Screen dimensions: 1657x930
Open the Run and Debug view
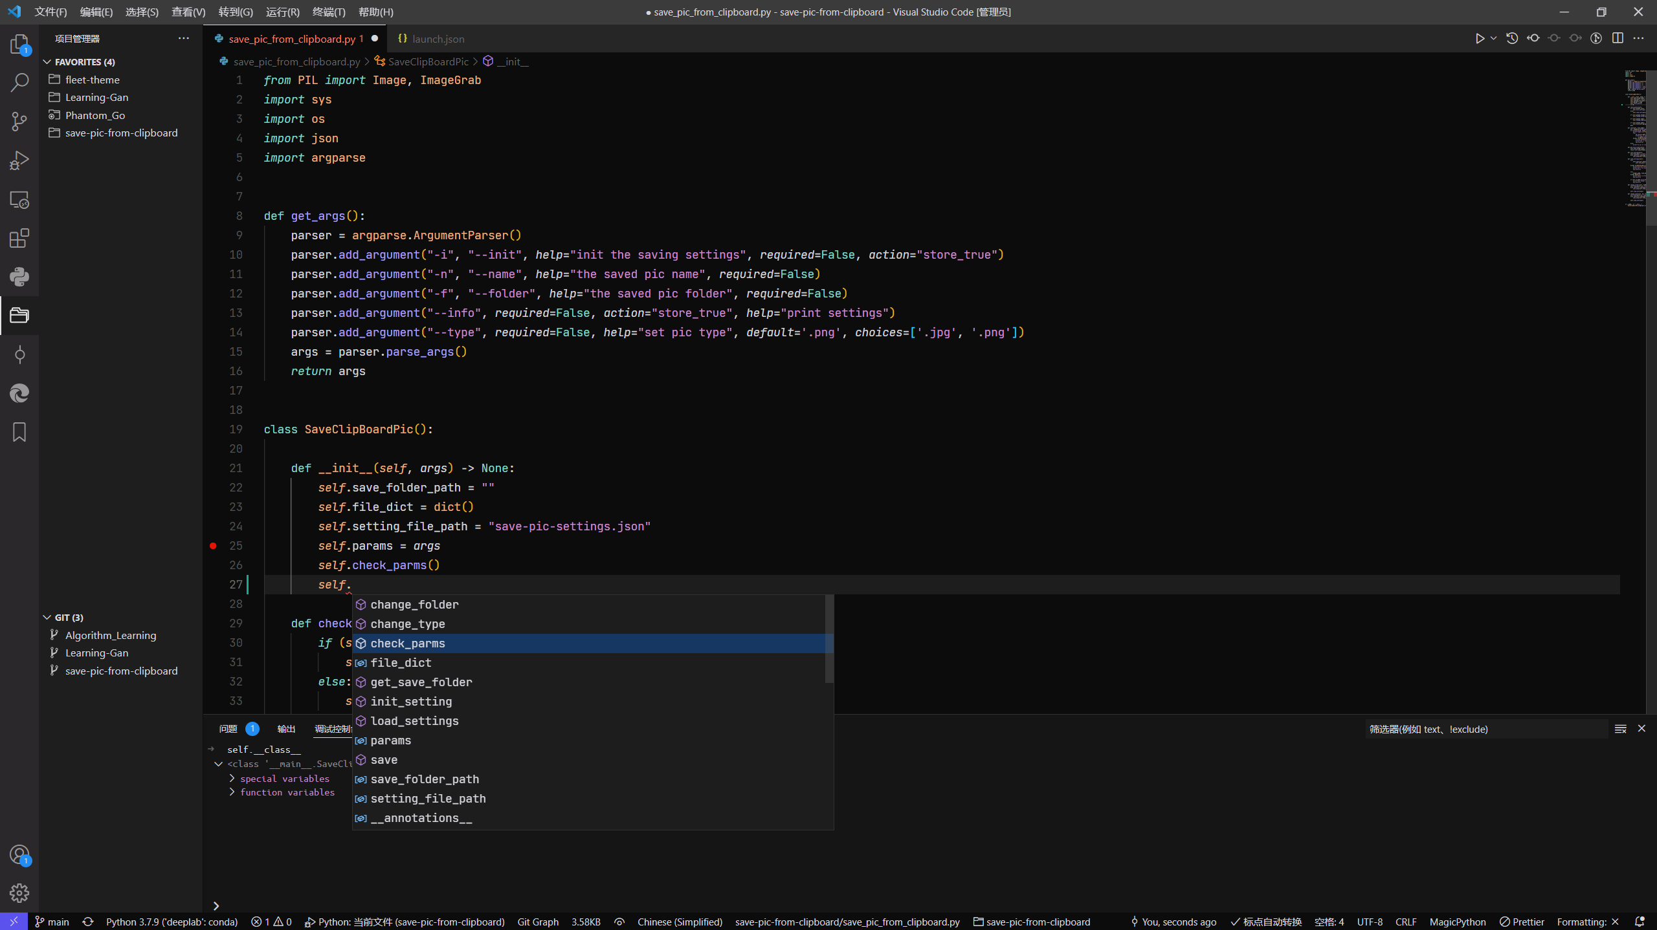point(19,160)
